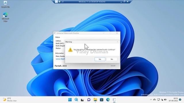The height and width of the screenshot is (103, 184).
Task: Click Yes in the Warning dialog
Action: 100,59
